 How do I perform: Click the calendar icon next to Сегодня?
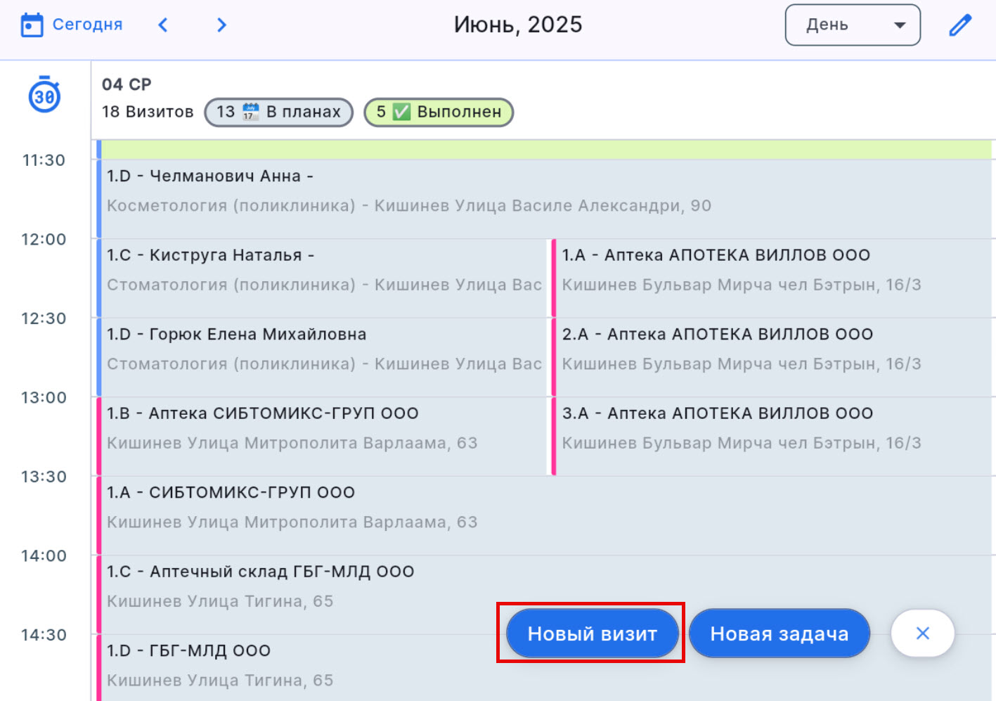(32, 25)
